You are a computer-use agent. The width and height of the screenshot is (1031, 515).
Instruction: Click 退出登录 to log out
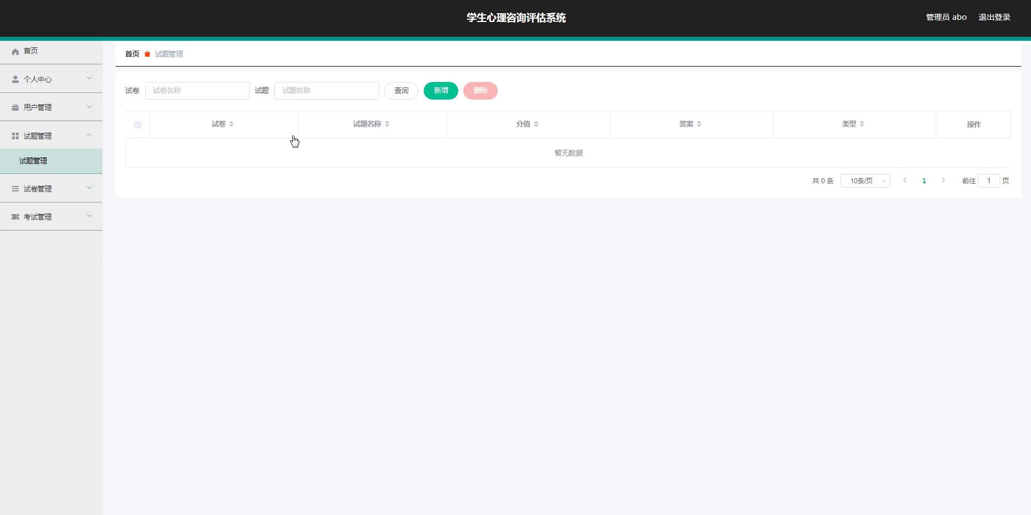994,17
